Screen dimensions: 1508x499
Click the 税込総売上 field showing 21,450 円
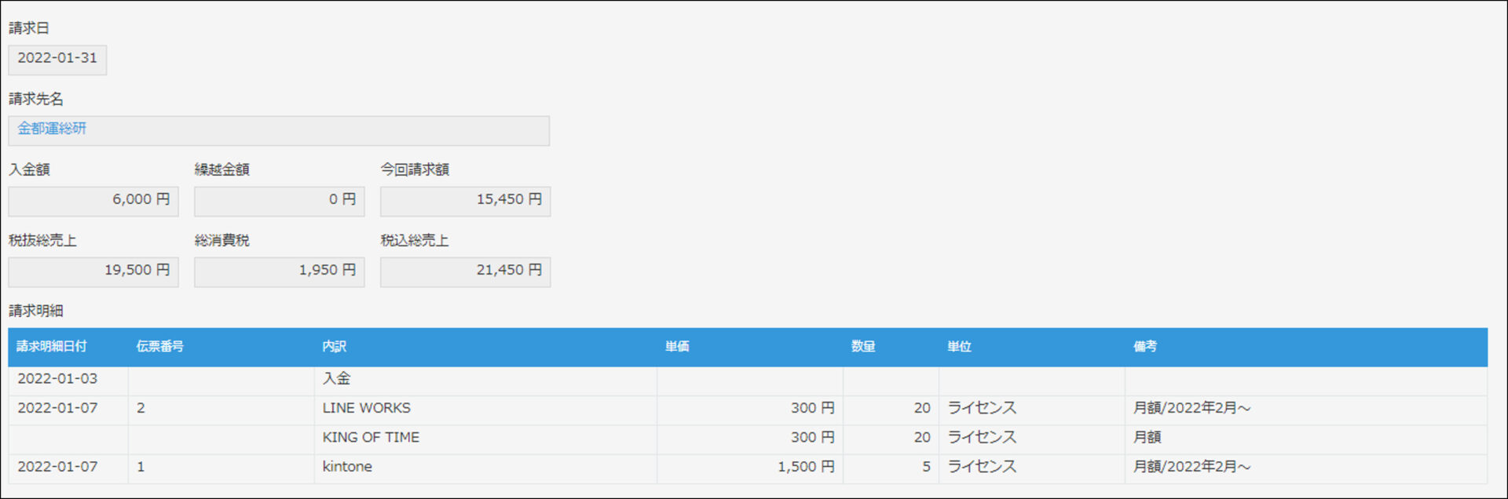[x=465, y=271]
